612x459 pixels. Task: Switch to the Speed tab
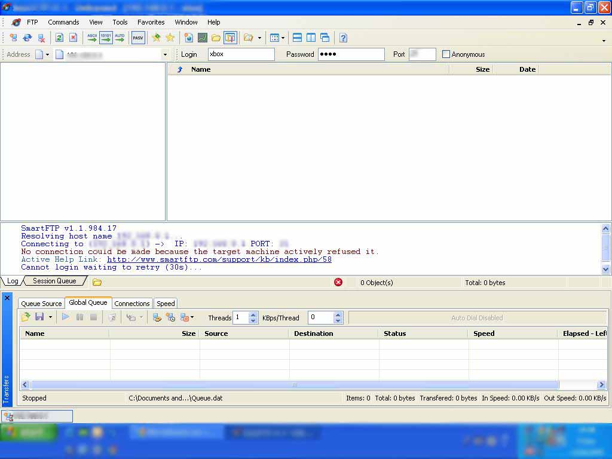tap(166, 304)
